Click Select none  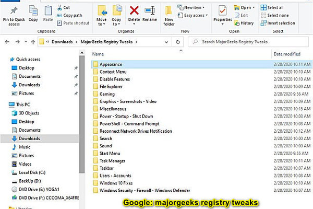275,15
